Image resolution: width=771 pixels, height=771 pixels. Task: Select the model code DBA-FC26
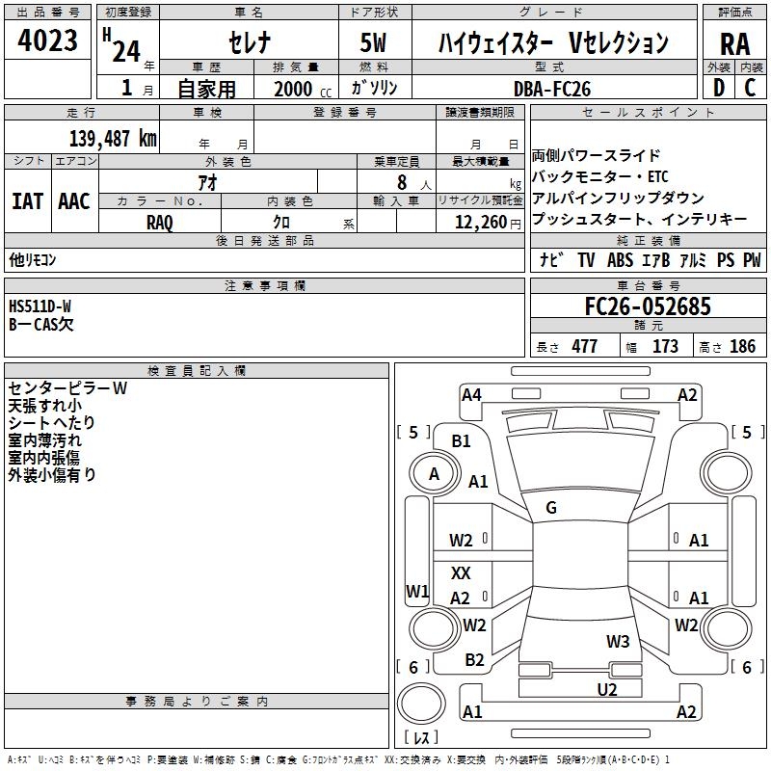pos(551,89)
